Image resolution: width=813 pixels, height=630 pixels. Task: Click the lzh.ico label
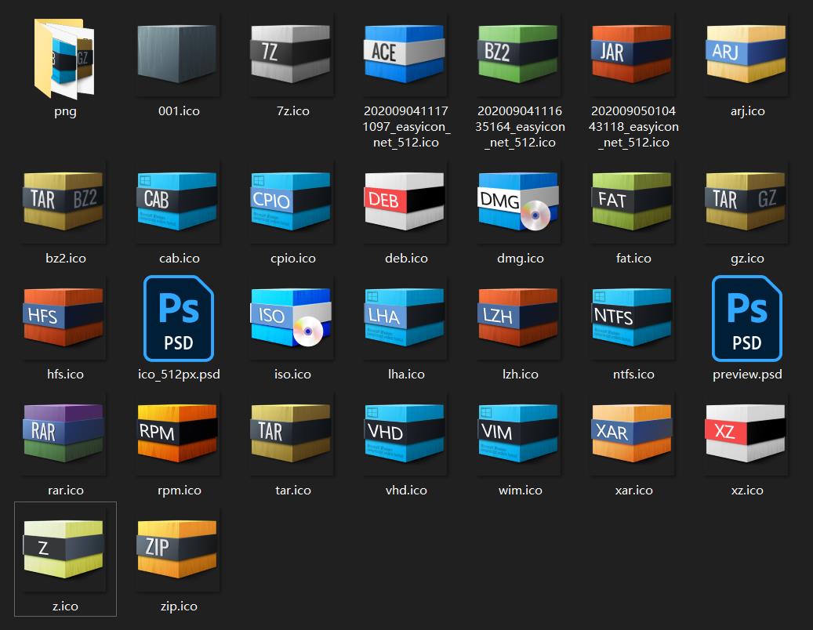click(x=520, y=374)
